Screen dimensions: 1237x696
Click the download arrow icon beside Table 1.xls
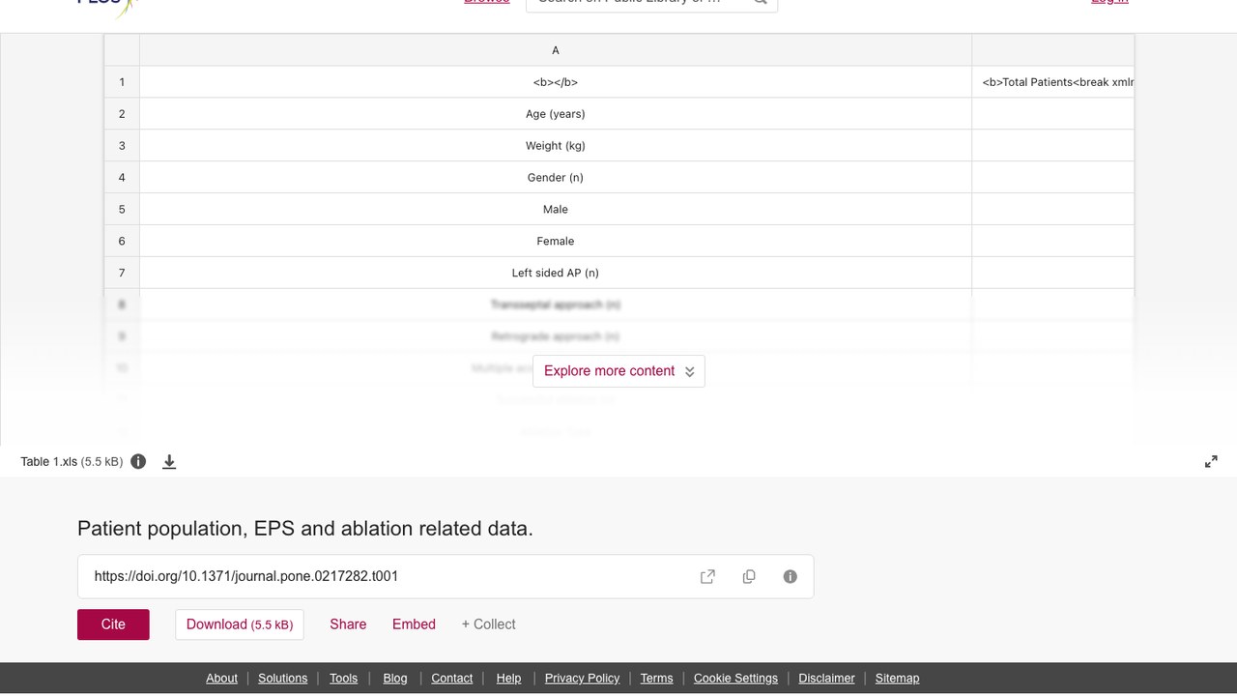[x=169, y=462]
